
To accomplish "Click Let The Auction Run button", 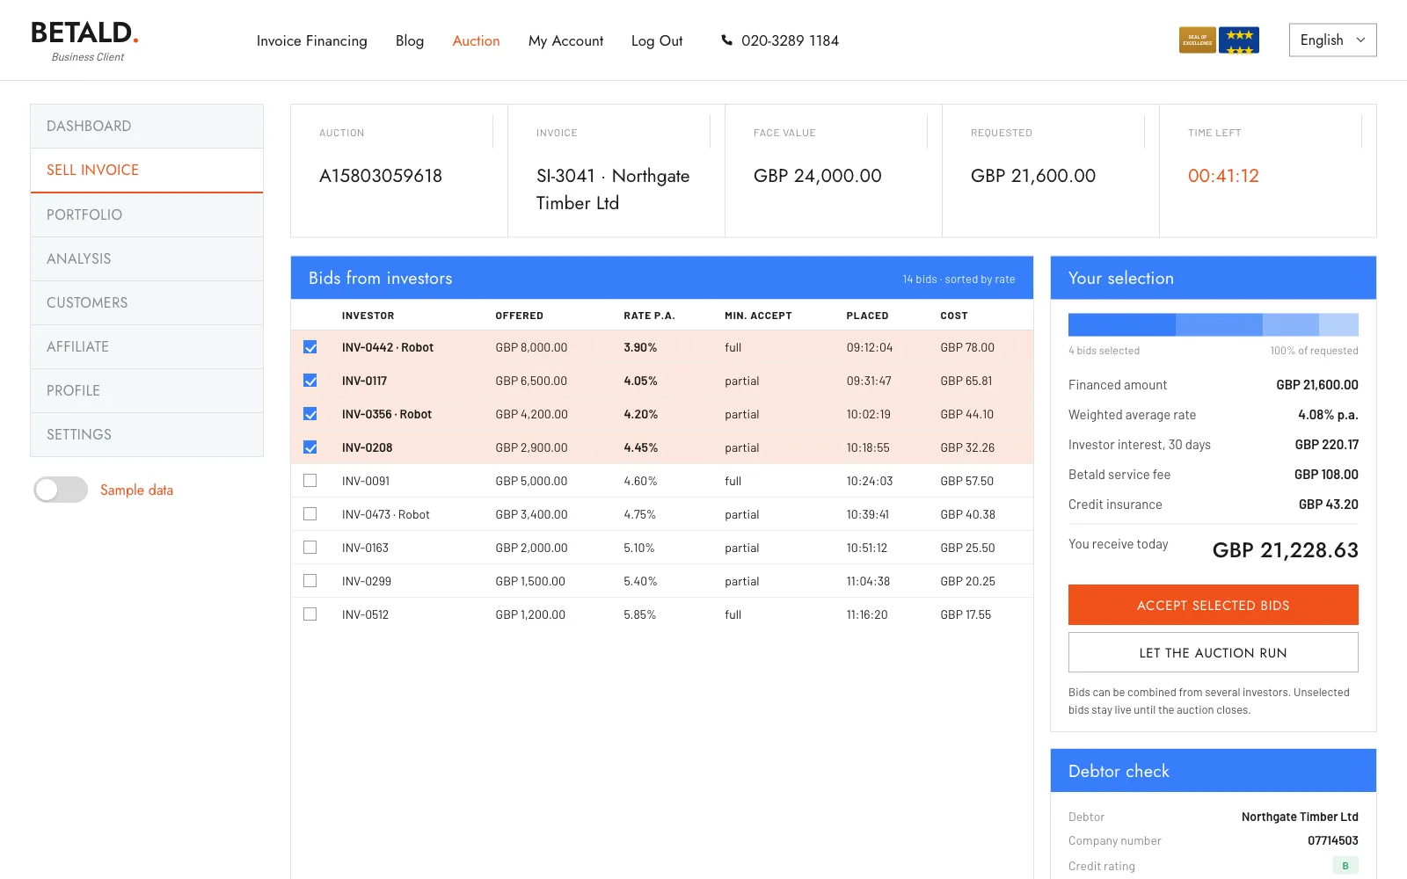I will [1213, 652].
